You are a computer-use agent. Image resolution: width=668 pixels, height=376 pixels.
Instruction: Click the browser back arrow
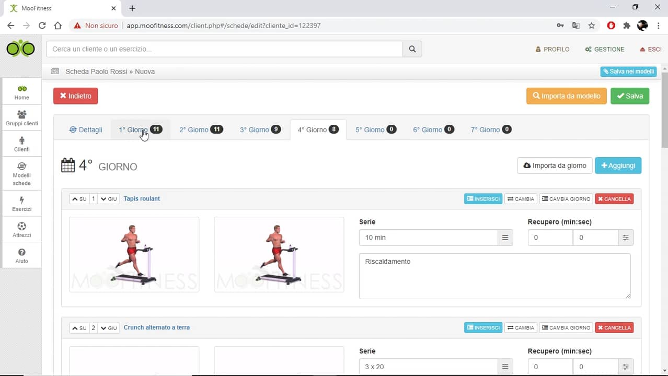[10, 26]
